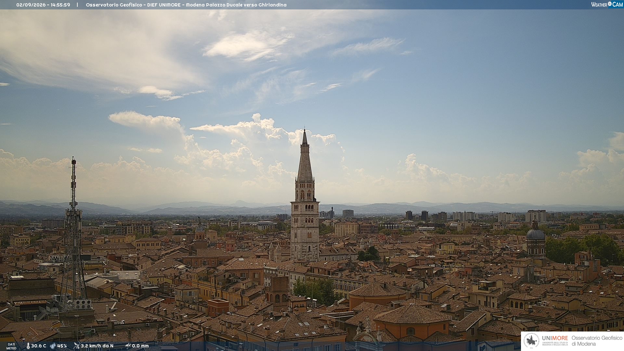Click the grey church dome
Screen dimensions: 624x351
coord(535,234)
